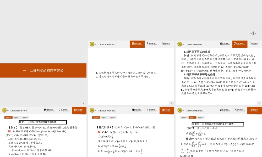Open the 题型三 tab on the bottom-middle slide
Image resolution: width=262 pixels, height=157 pixels.
(113, 117)
